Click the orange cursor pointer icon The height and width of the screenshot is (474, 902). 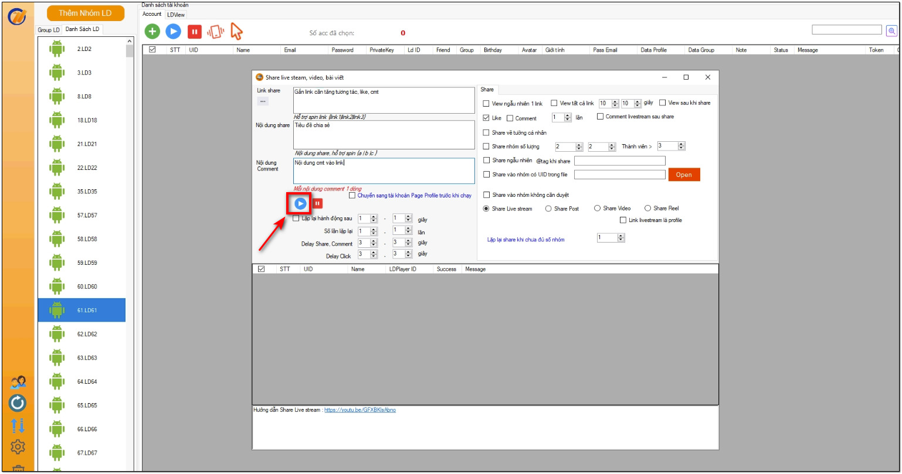pyautogui.click(x=236, y=31)
